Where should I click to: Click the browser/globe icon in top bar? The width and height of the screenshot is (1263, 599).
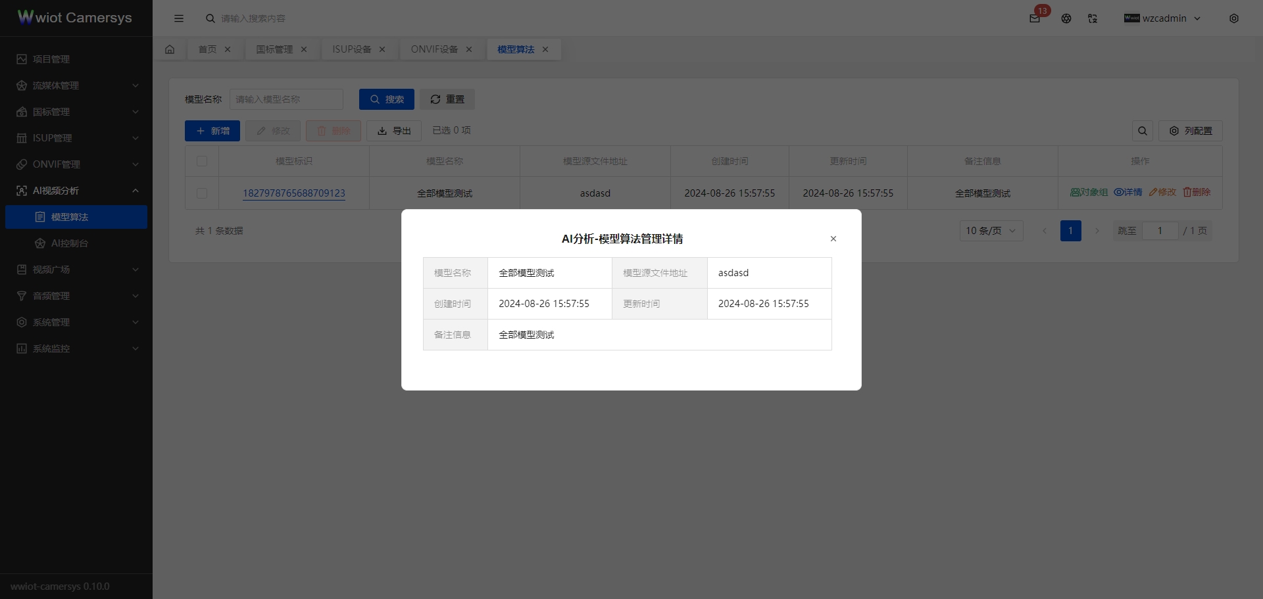click(x=1066, y=18)
